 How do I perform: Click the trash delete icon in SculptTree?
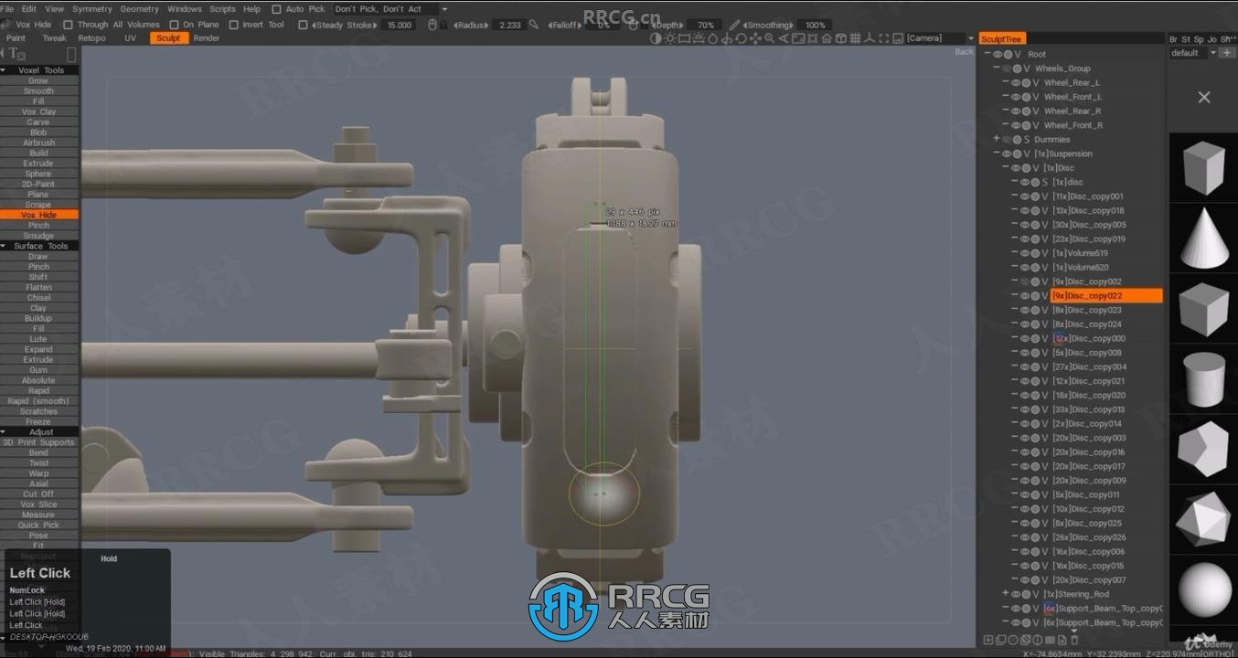point(1074,640)
